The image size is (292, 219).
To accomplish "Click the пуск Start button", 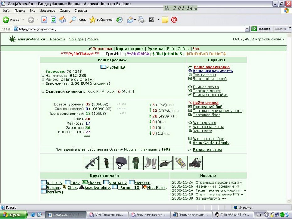I will tap(13, 215).
